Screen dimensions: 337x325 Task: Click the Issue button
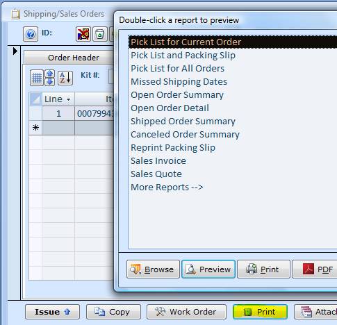pos(52,312)
